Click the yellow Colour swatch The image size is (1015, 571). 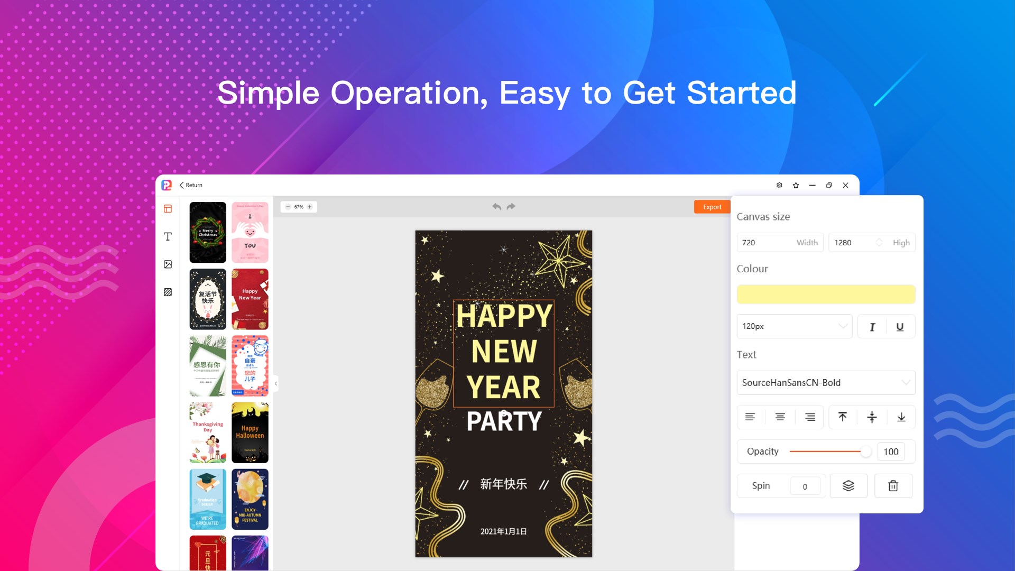coord(825,294)
